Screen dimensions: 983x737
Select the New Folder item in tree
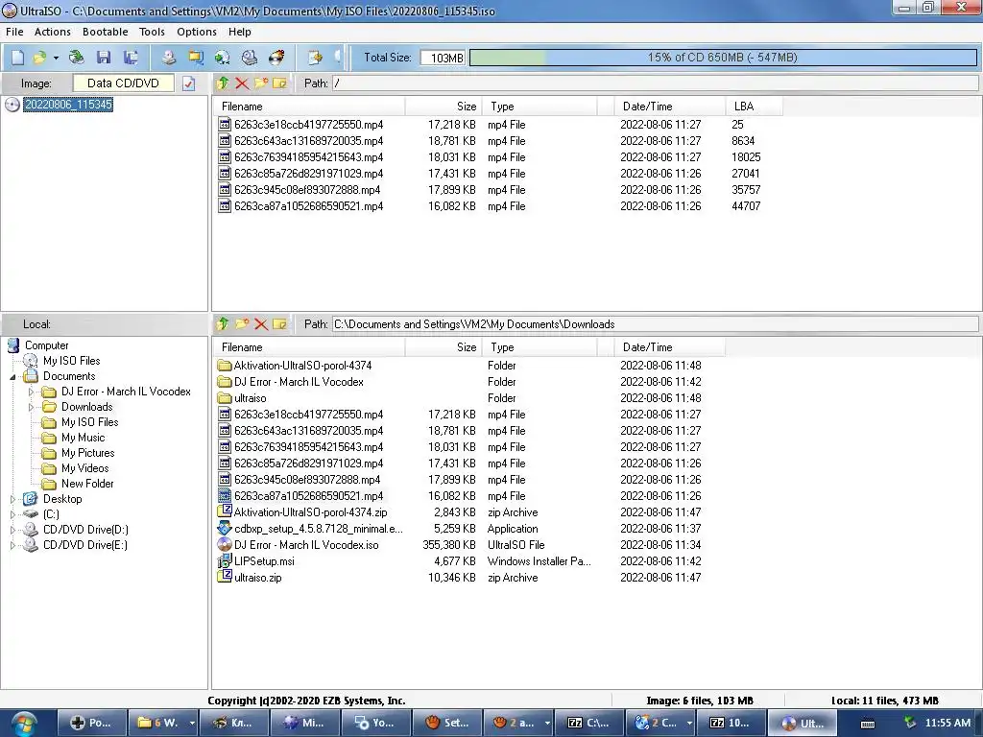pyautogui.click(x=87, y=484)
